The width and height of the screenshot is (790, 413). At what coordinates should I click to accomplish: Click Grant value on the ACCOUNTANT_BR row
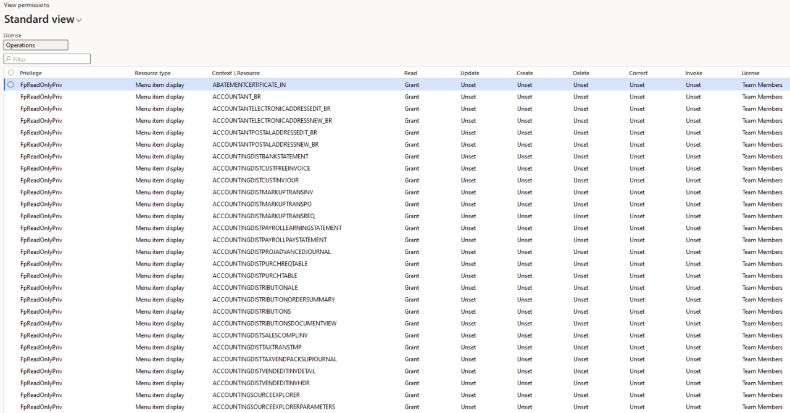[x=412, y=97]
